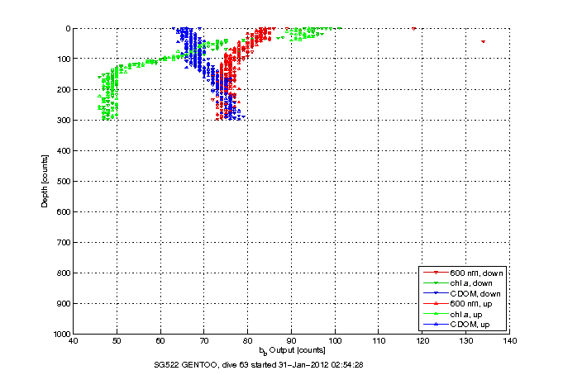This screenshot has width=563, height=375.
Task: Click the red outlier marker near 118 counts
Action: (x=413, y=29)
